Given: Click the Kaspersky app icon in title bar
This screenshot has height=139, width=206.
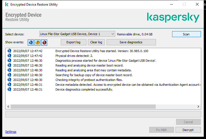Looking at the screenshot, I should (6, 5).
